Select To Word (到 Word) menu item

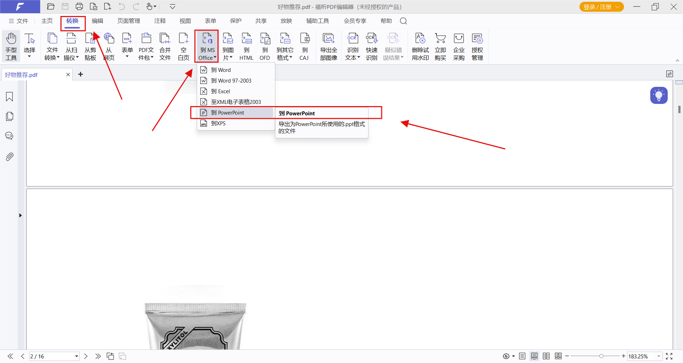pos(236,70)
